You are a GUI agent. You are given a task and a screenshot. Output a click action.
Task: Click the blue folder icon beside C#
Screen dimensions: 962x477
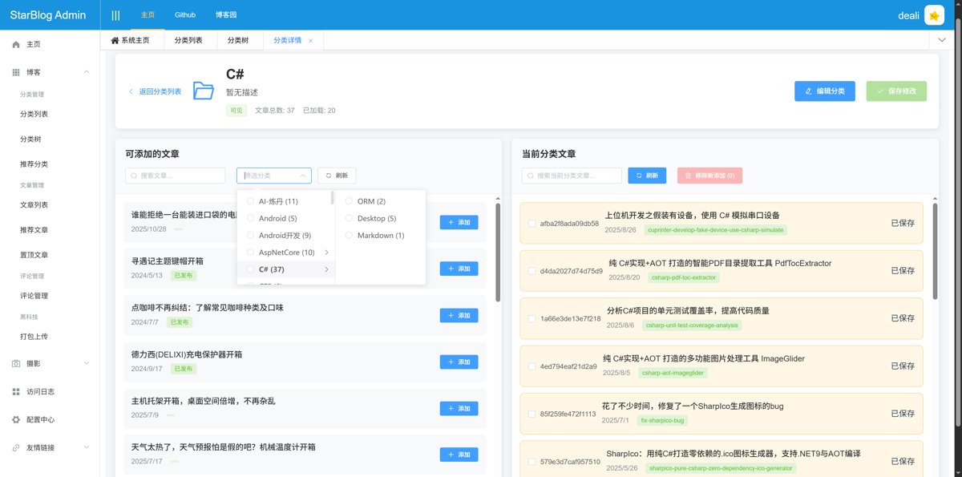point(204,91)
